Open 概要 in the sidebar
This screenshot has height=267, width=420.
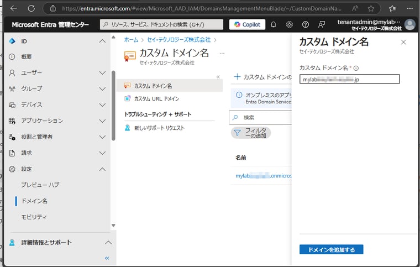pos(27,57)
